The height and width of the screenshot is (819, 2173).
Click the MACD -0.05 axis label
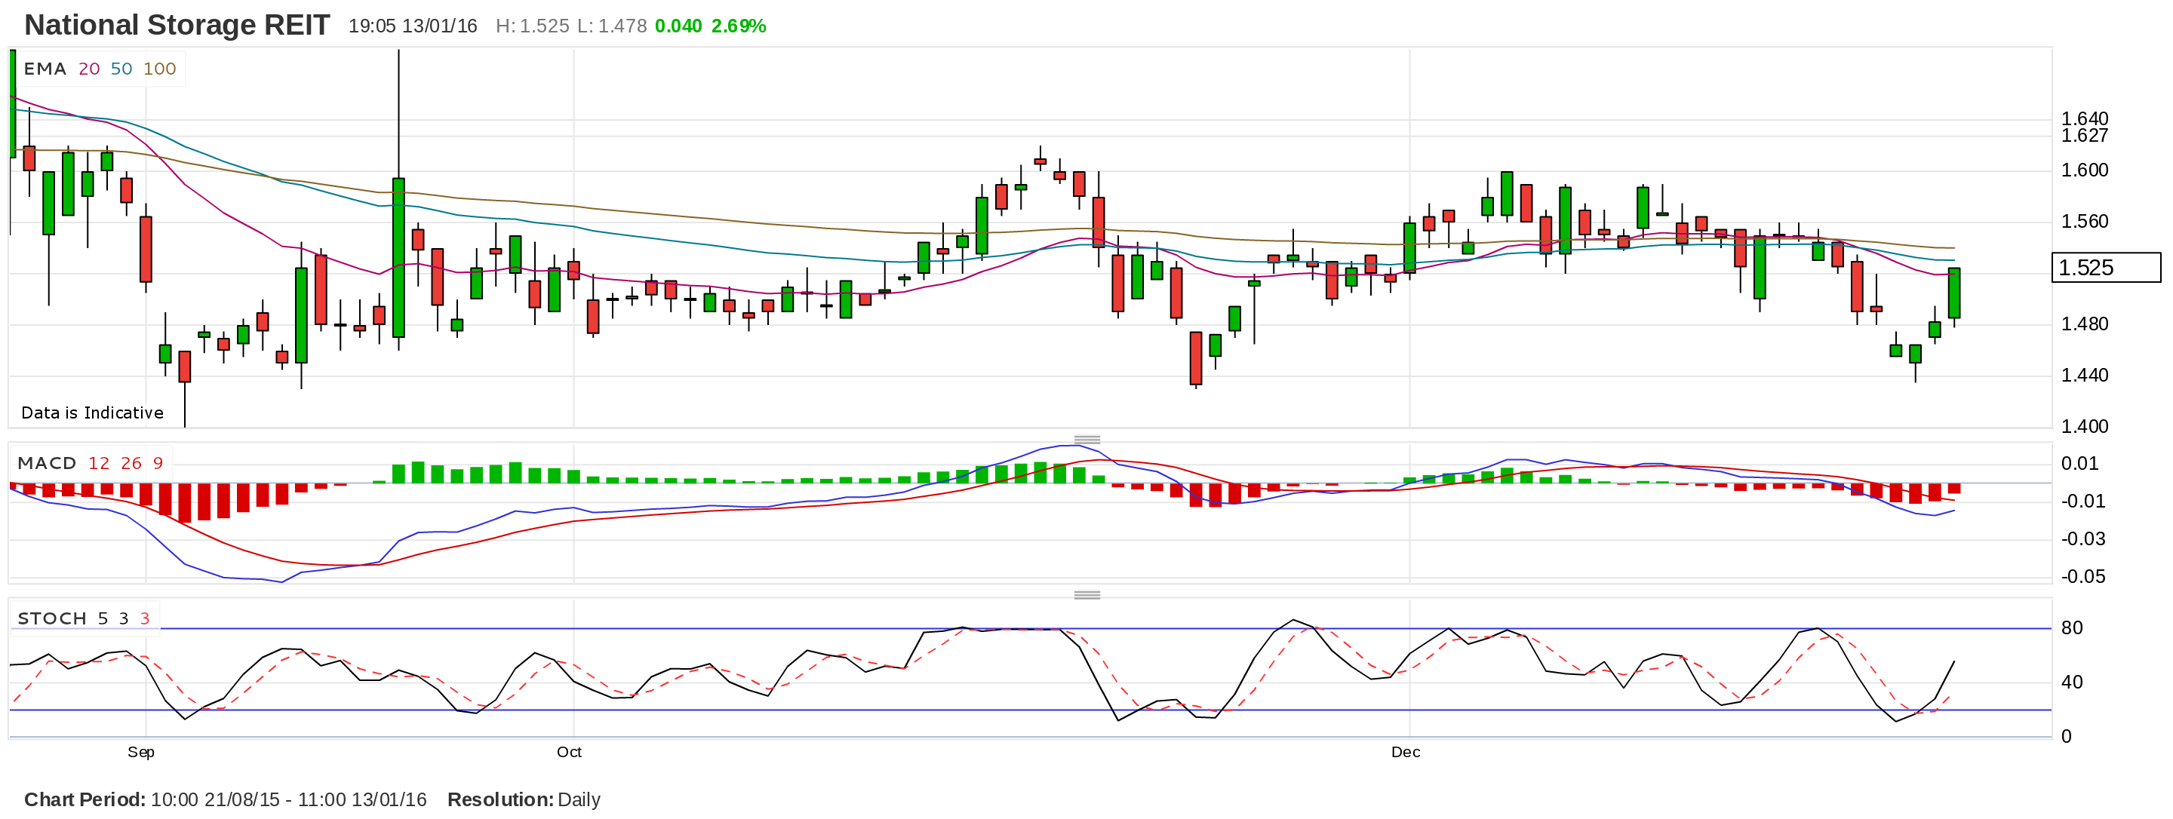coord(2083,577)
